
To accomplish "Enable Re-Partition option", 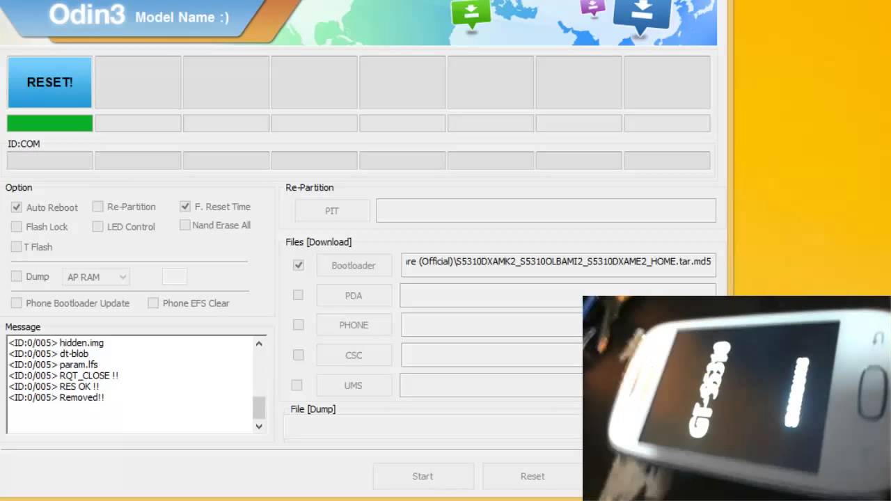I will click(98, 207).
